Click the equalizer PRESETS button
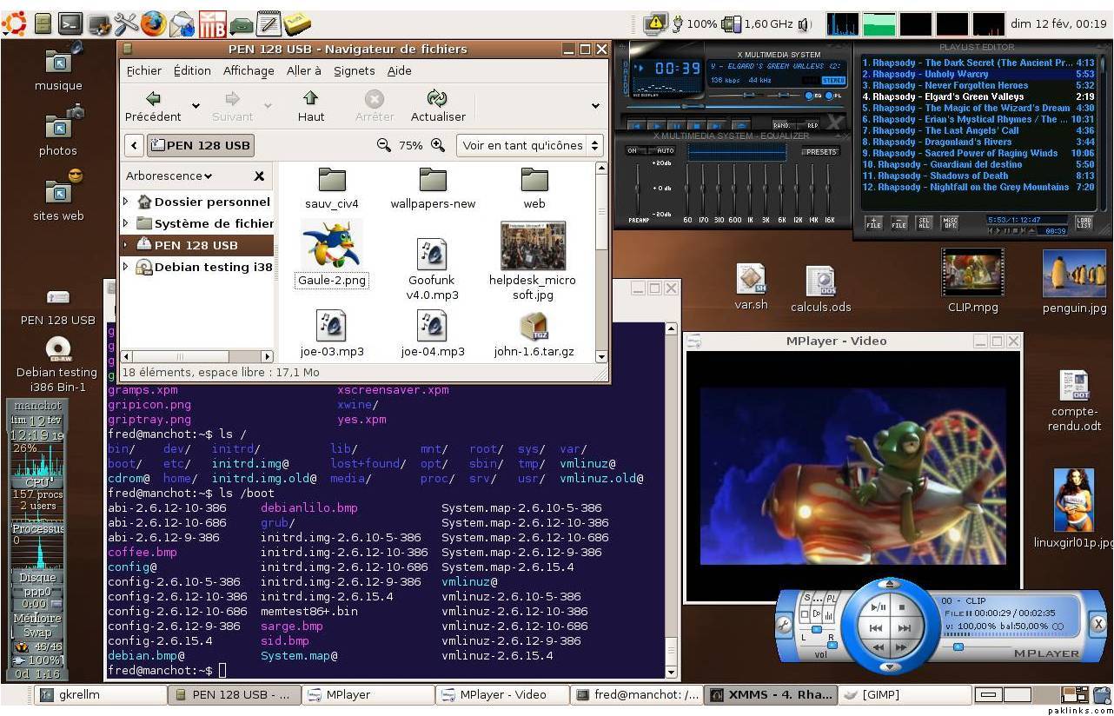Viewport: 1114px width, 716px height. click(820, 152)
